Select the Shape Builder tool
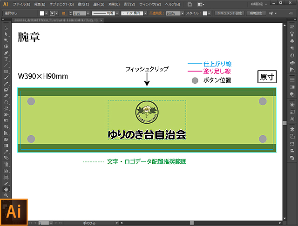Screen dimensions: 298x226 [6, 127]
